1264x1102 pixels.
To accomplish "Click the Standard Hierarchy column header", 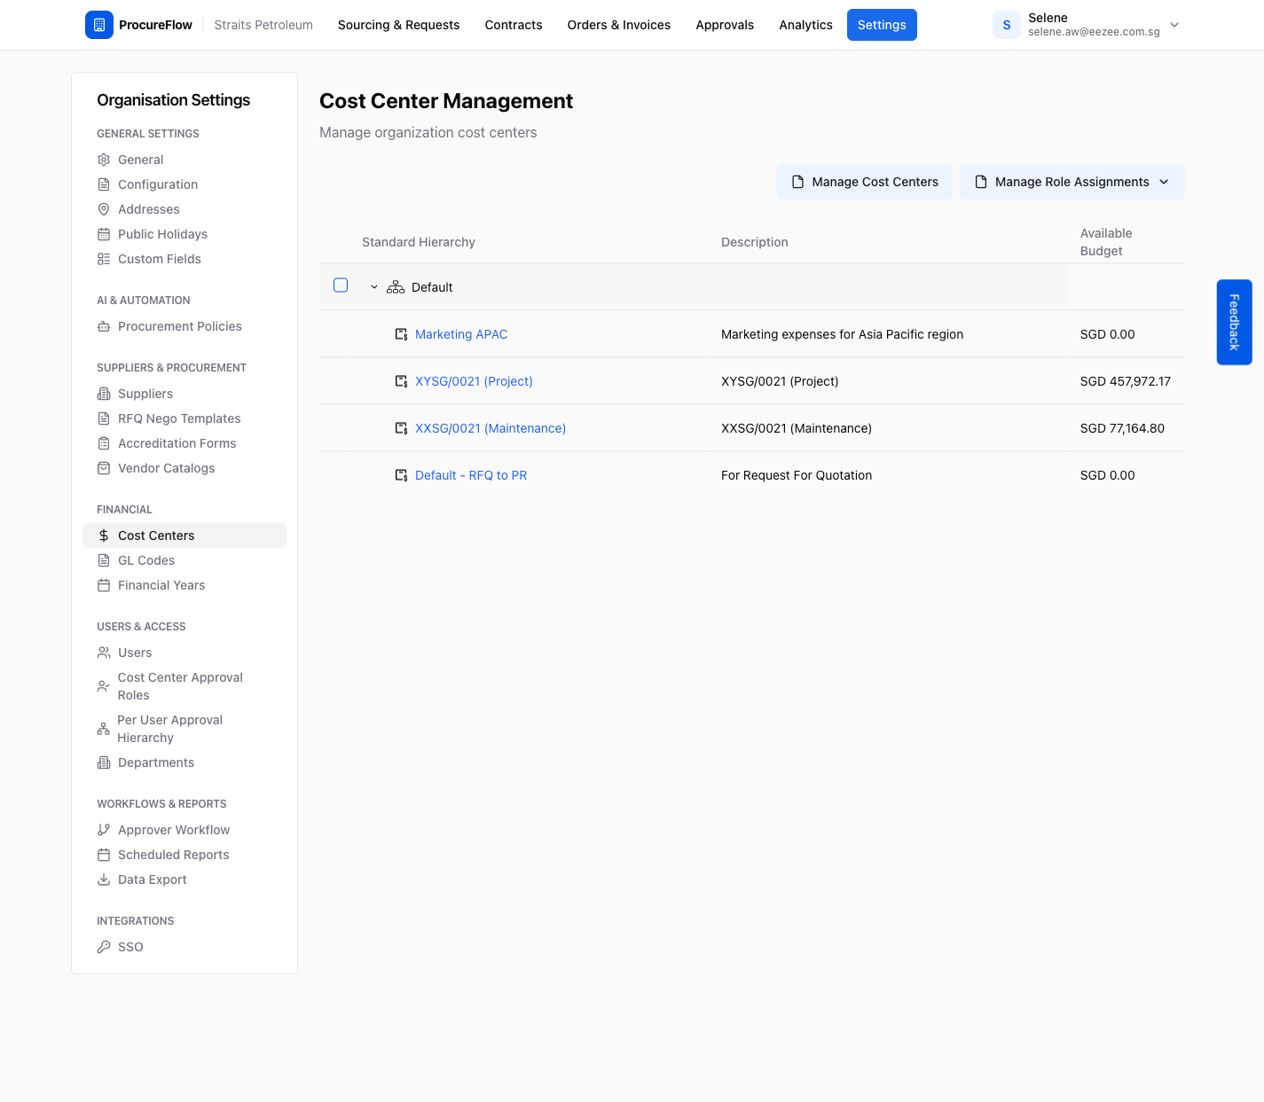I will click(419, 242).
